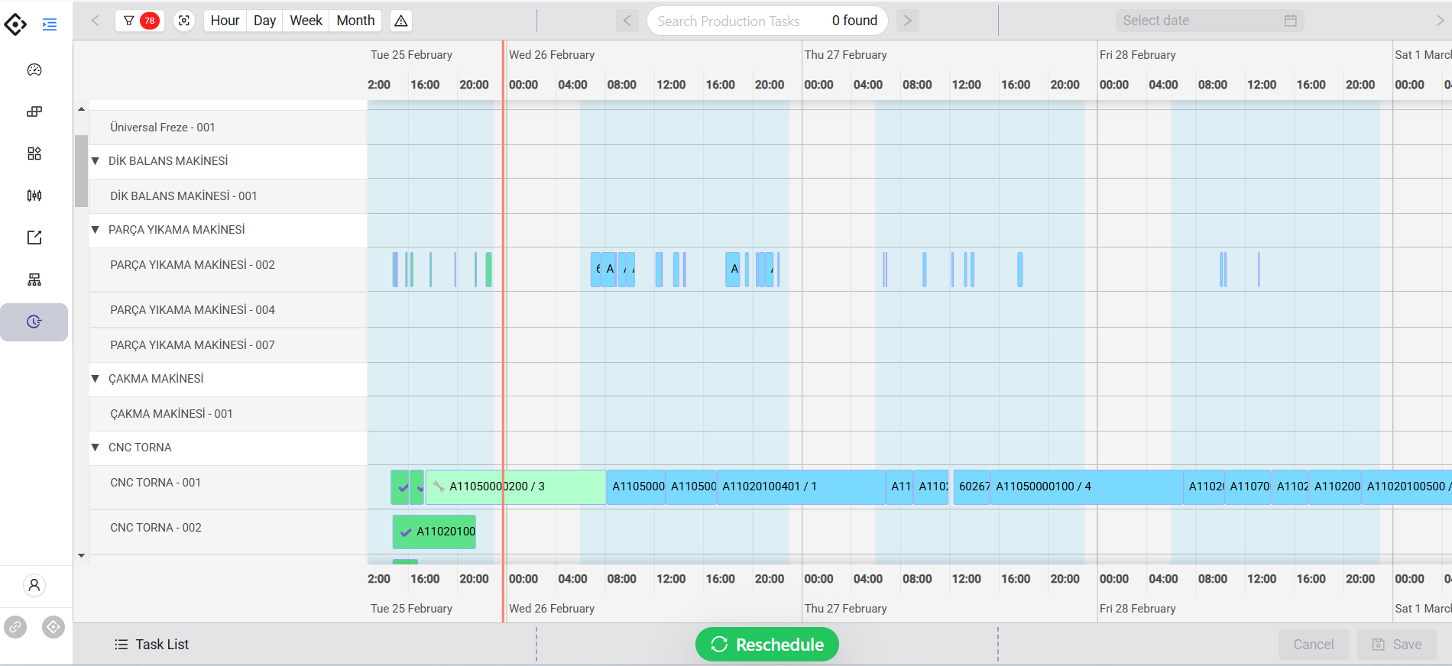
Task: Collapse the DİK BALANS MAKİNESİ group
Action: pos(96,161)
